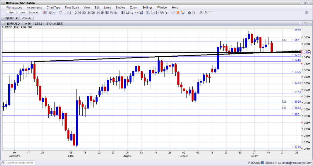Toggle the volume display icon
The height and width of the screenshot is (166, 313).
[141, 12]
